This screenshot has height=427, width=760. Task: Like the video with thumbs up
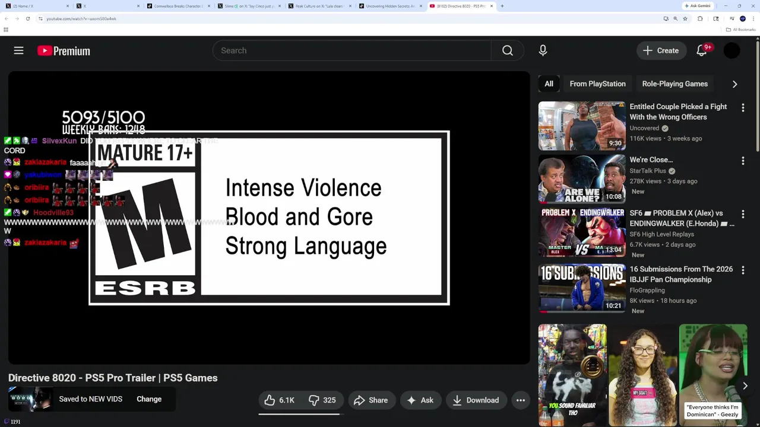tap(280, 400)
